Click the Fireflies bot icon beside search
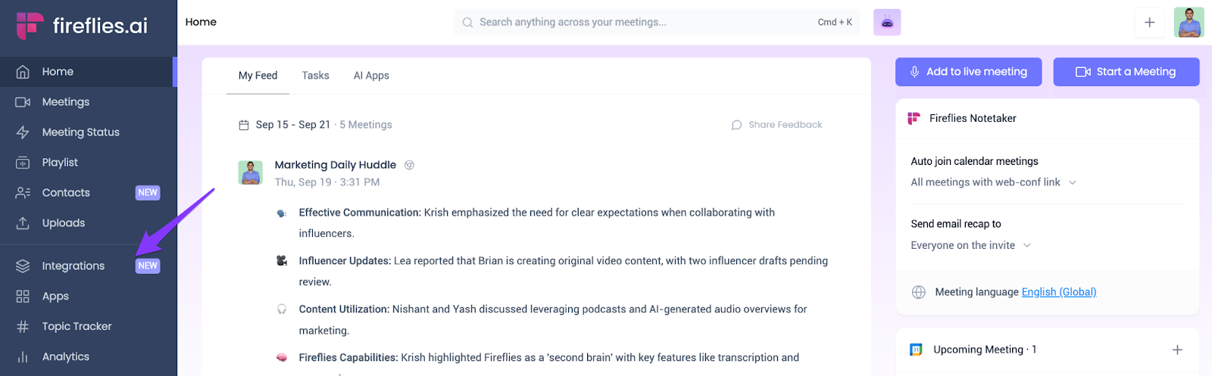Screen dimensions: 1212x376 point(887,23)
